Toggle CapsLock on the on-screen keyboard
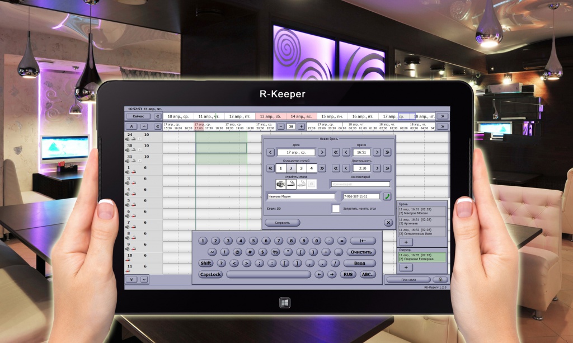Image resolution: width=573 pixels, height=343 pixels. (x=210, y=274)
